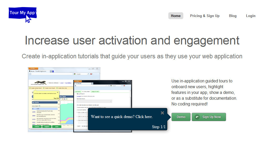266x141 pixels.
Task: Click the 'Want to see a quick demo?' text
Action: tap(122, 117)
